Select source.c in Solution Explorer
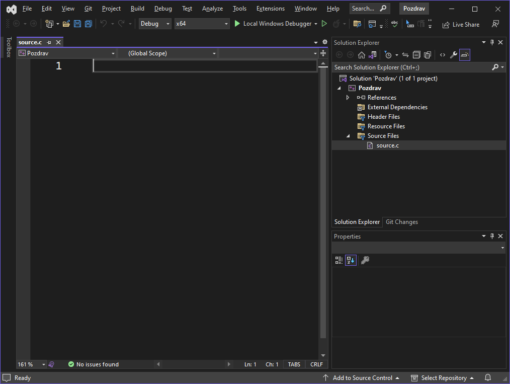Image resolution: width=510 pixels, height=384 pixels. (x=387, y=145)
